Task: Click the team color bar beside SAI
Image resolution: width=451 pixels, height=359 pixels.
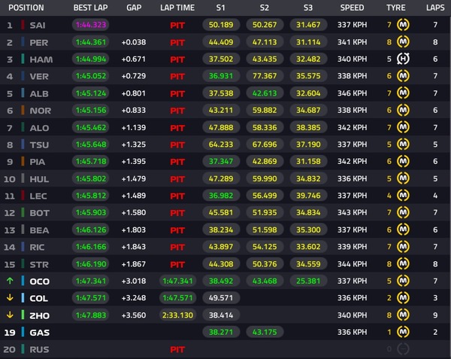Action: click(23, 25)
